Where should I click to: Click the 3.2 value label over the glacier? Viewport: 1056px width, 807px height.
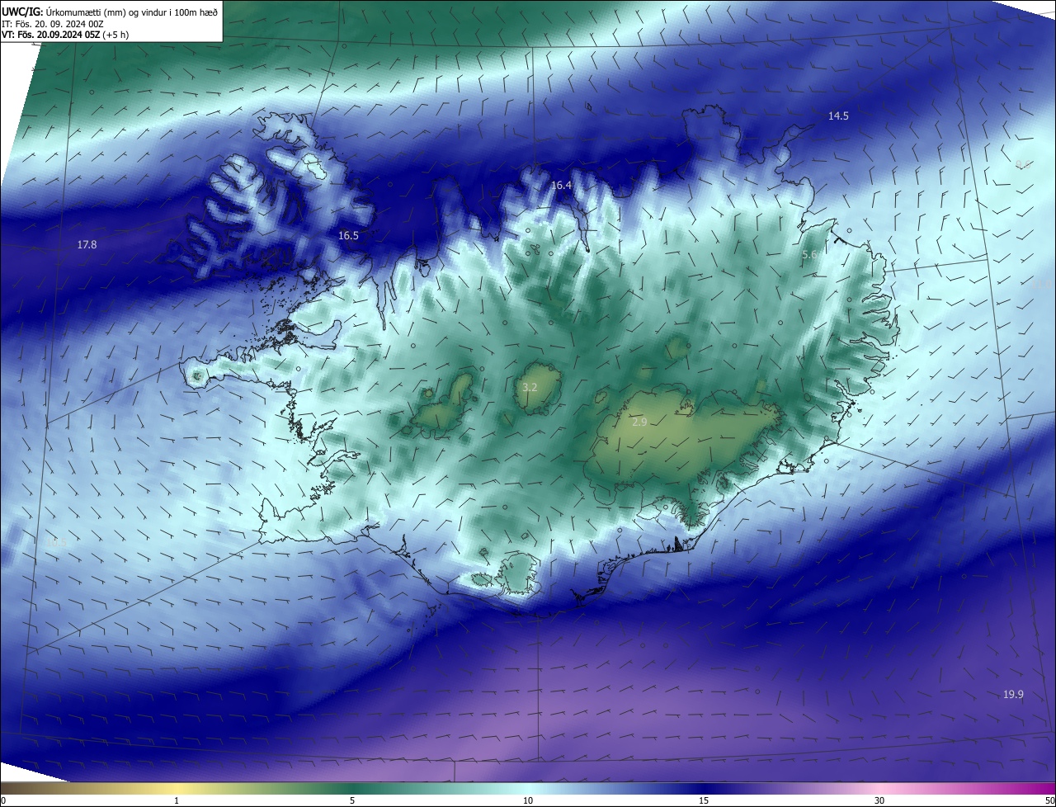point(530,387)
